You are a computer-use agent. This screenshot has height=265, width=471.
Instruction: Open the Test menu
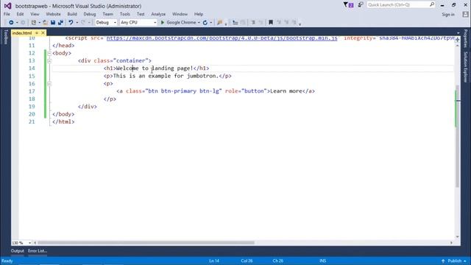(x=141, y=14)
